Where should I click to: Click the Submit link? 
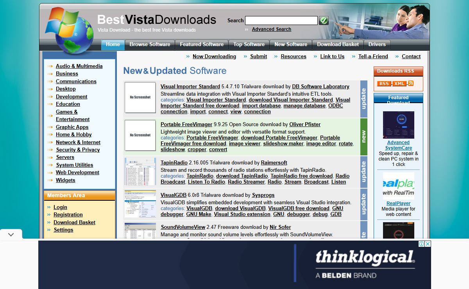[259, 57]
